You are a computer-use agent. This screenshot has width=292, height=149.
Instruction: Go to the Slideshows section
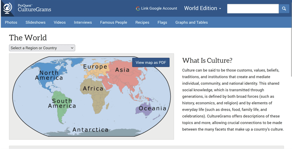(x=35, y=22)
